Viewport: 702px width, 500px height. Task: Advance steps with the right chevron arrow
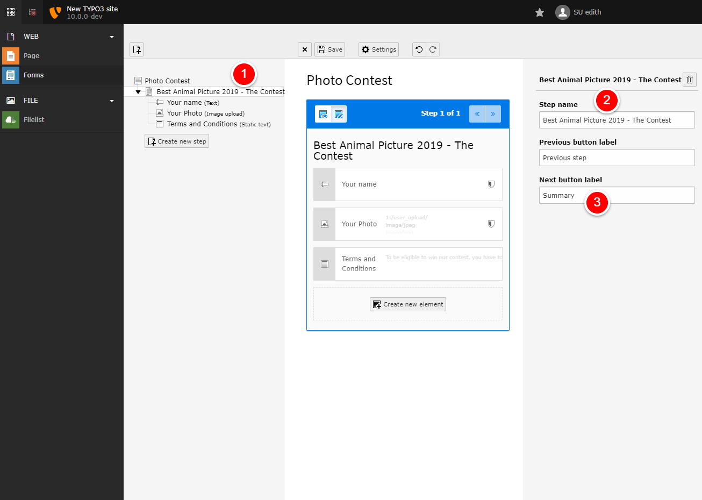[493, 113]
